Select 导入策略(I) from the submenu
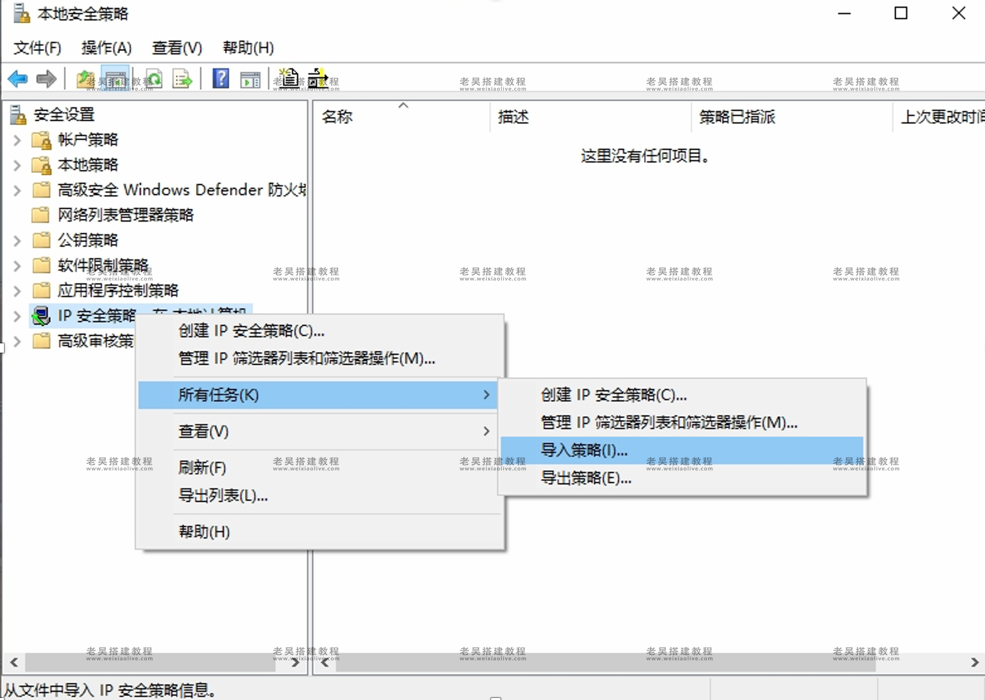 (585, 450)
